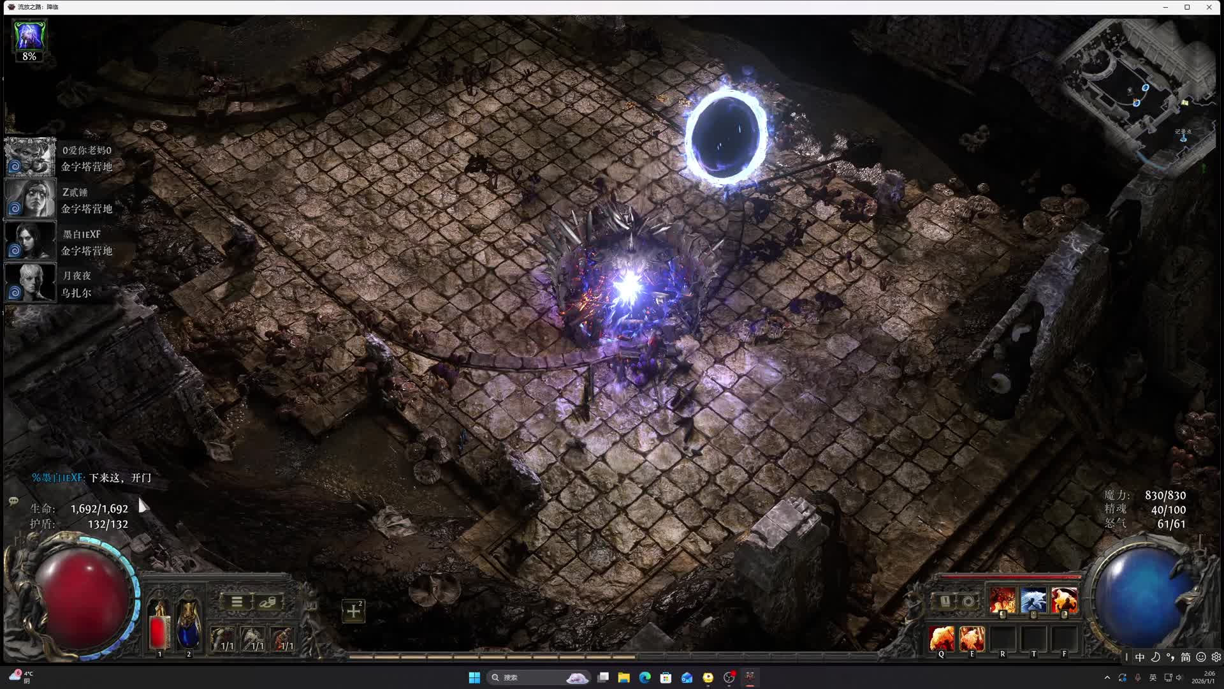Expand the system tray hidden icons chevron

(1107, 678)
